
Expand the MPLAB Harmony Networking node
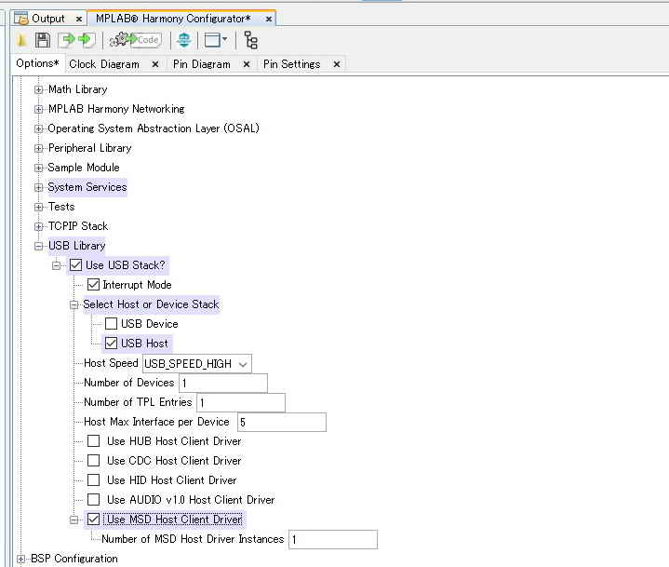click(x=38, y=109)
